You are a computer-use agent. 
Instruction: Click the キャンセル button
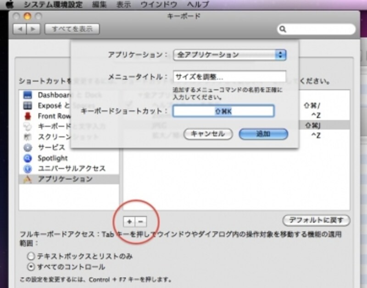(x=208, y=134)
